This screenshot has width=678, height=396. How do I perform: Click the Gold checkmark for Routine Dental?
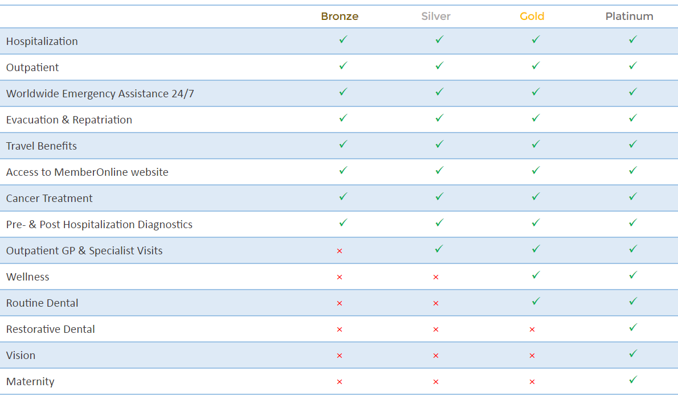click(536, 302)
